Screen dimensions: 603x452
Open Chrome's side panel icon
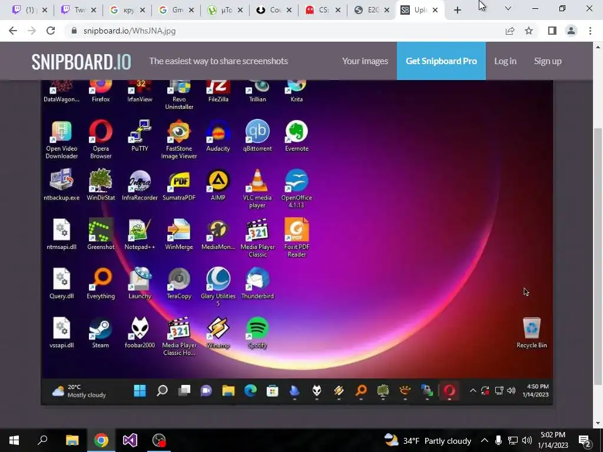pos(552,31)
